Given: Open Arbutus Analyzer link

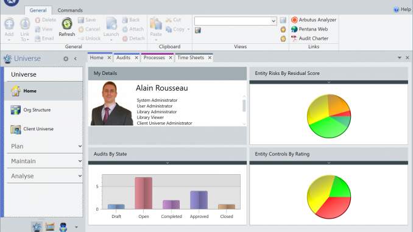Looking at the screenshot, I should click(314, 19).
